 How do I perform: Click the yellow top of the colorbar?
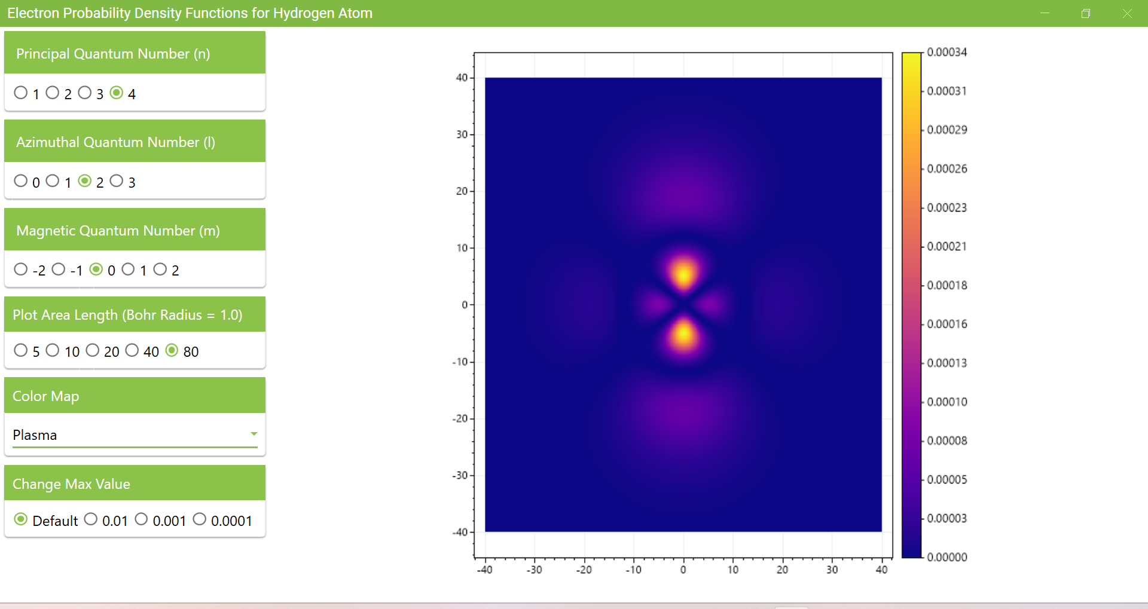coord(911,60)
